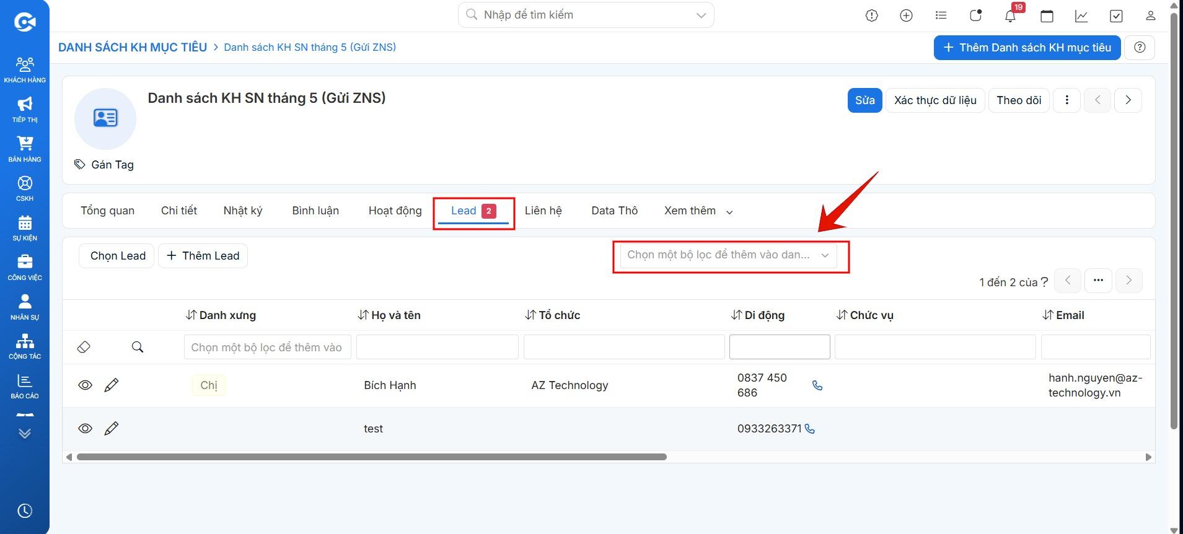Open the Danh xưng filter dropdown field
The image size is (1183, 534).
(x=268, y=347)
